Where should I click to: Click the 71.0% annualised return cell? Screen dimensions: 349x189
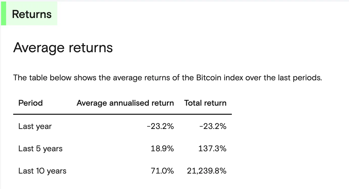click(162, 171)
